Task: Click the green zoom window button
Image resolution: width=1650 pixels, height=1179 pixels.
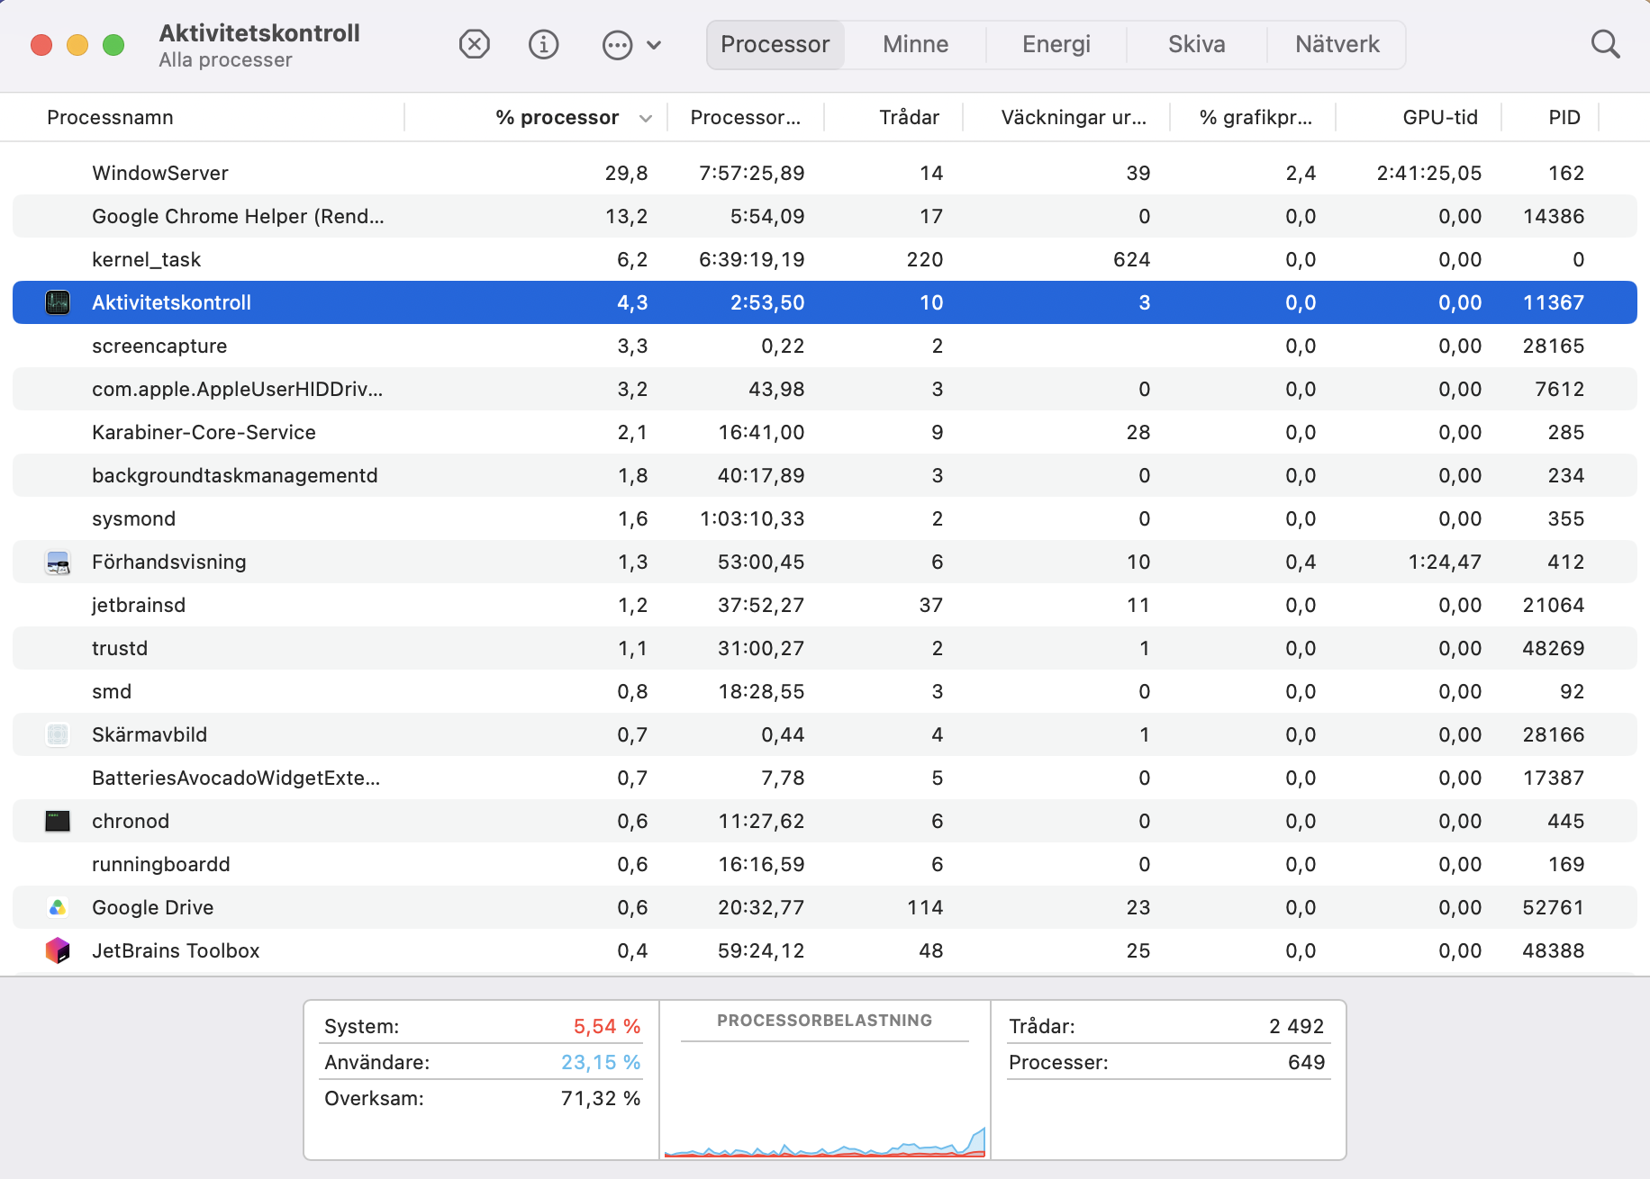Action: [113, 44]
